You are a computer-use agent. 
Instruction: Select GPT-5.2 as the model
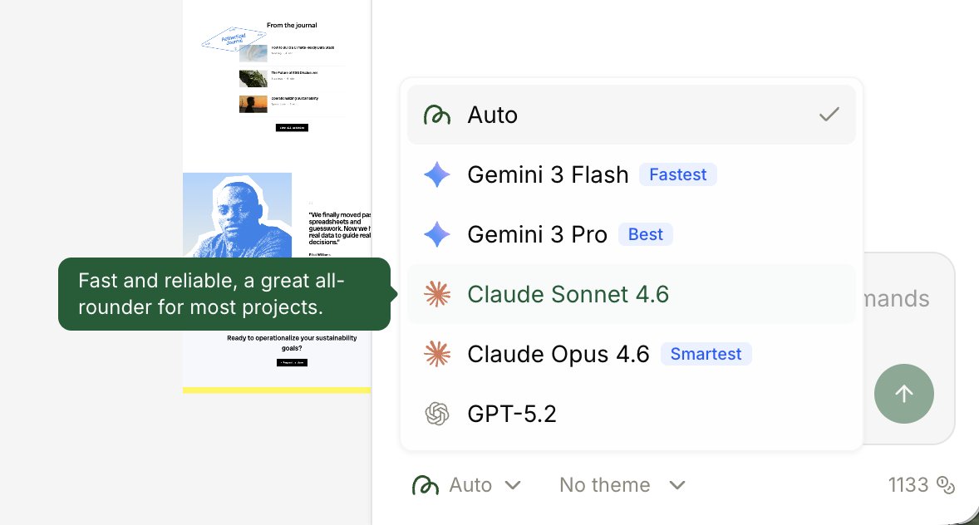click(512, 414)
